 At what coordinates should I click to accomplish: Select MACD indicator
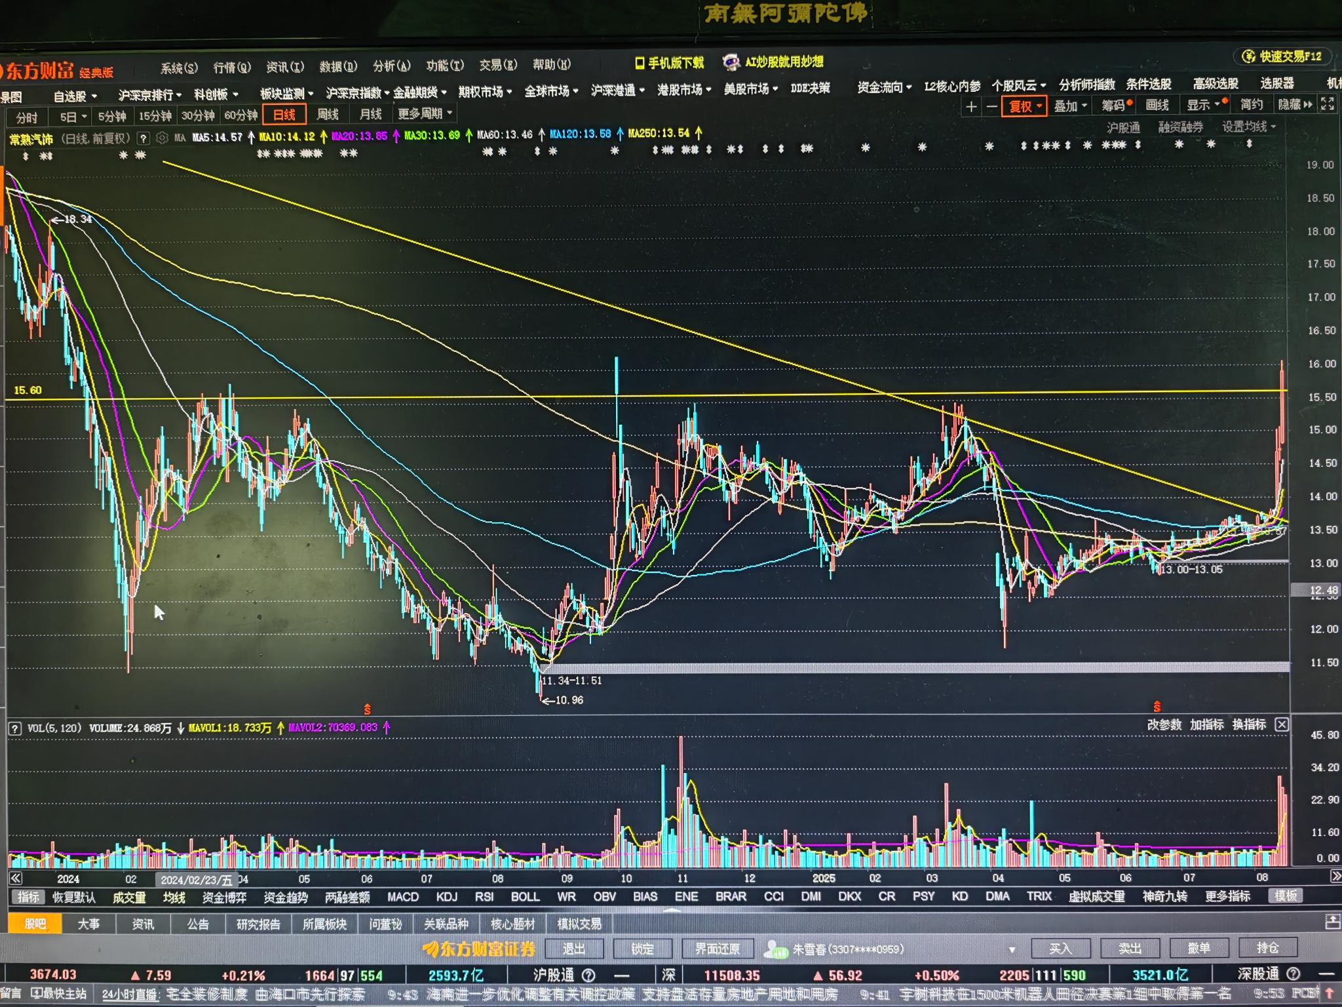(402, 897)
